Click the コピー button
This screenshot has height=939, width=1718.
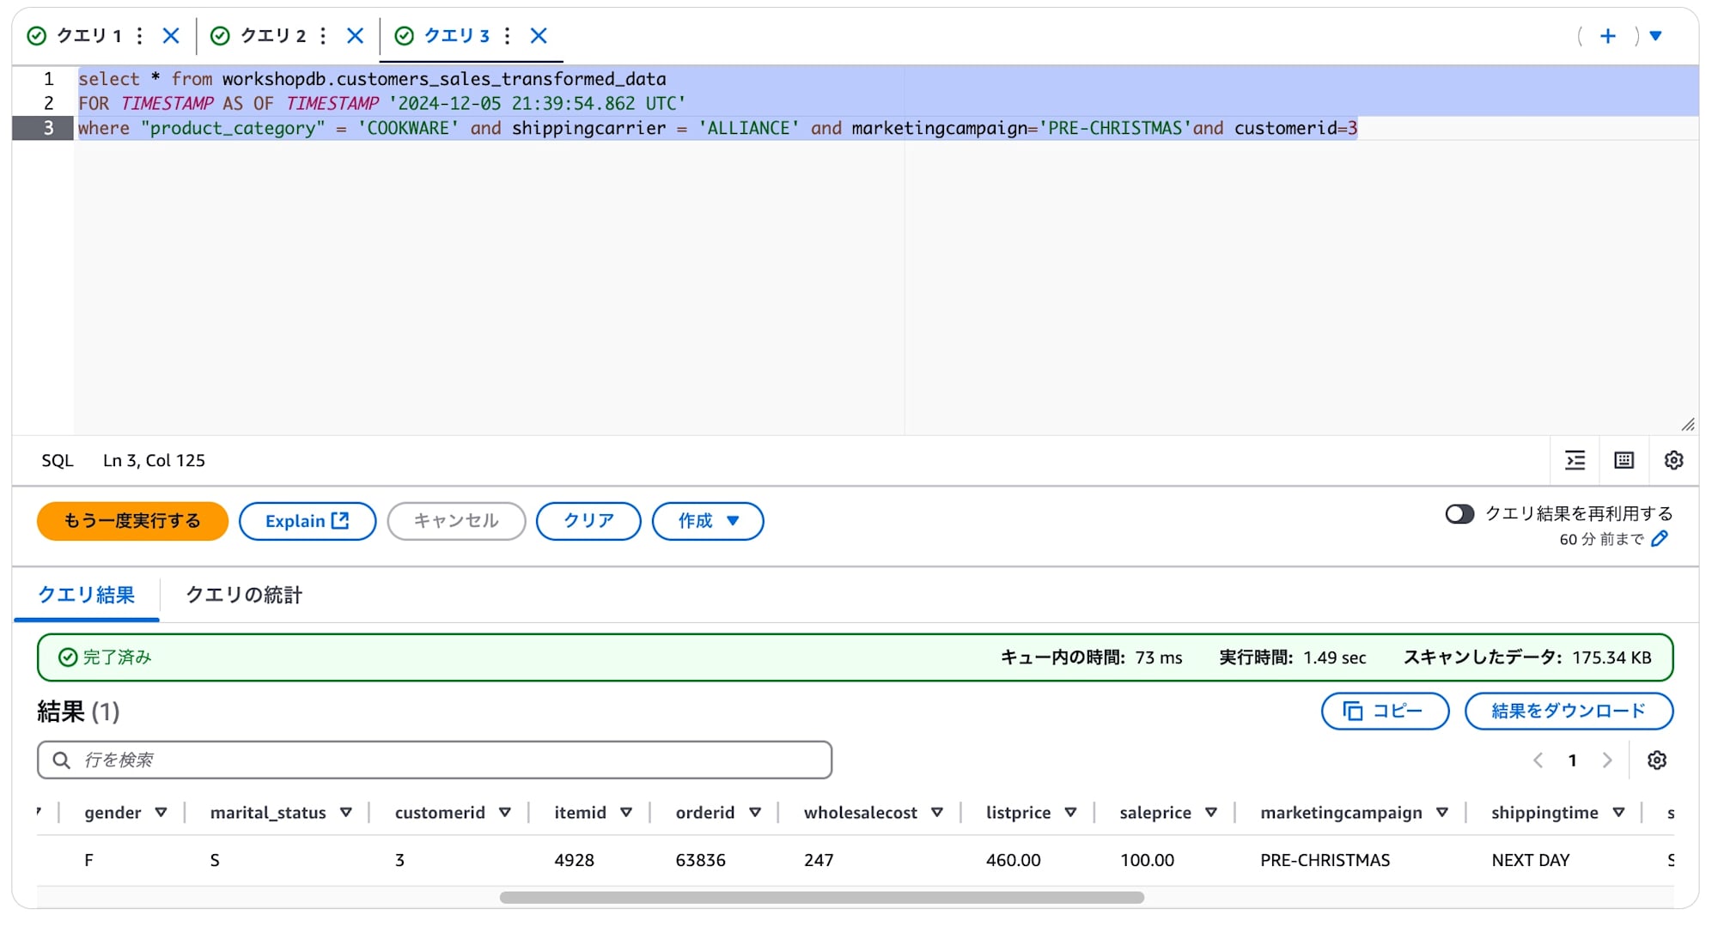tap(1385, 711)
